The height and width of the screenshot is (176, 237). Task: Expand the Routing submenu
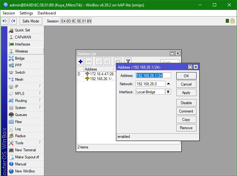(x=26, y=101)
